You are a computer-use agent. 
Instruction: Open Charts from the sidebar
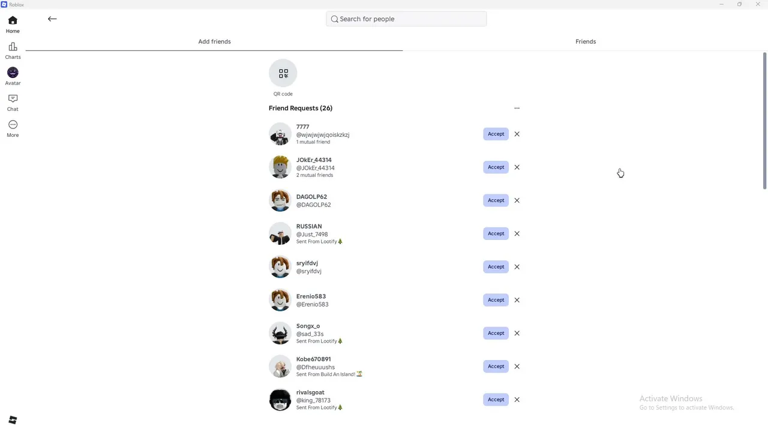pos(13,51)
